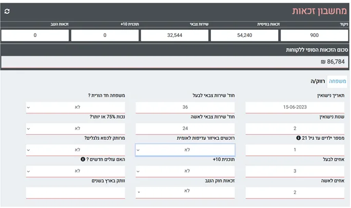Open the האם עולים חדשים dropdown

[x=75, y=171]
